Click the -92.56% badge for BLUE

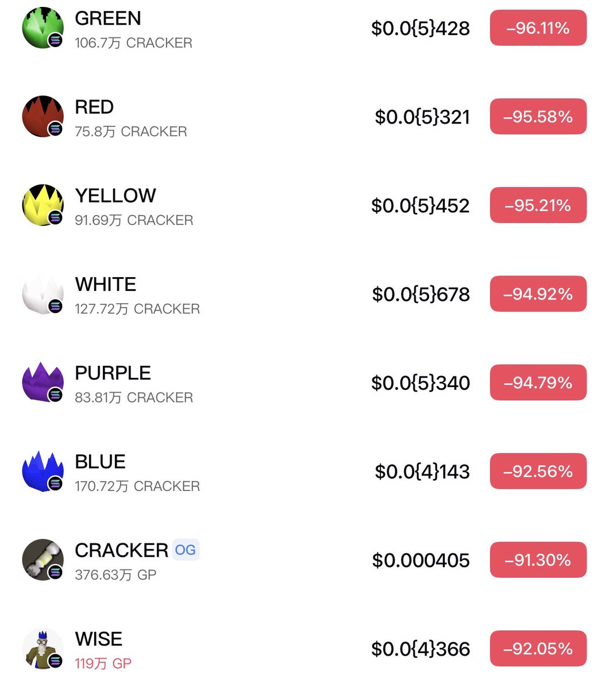coord(538,471)
